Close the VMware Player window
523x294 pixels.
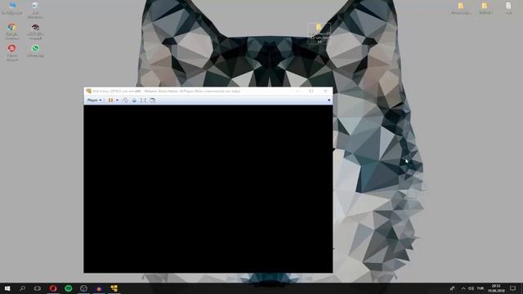[x=325, y=91]
